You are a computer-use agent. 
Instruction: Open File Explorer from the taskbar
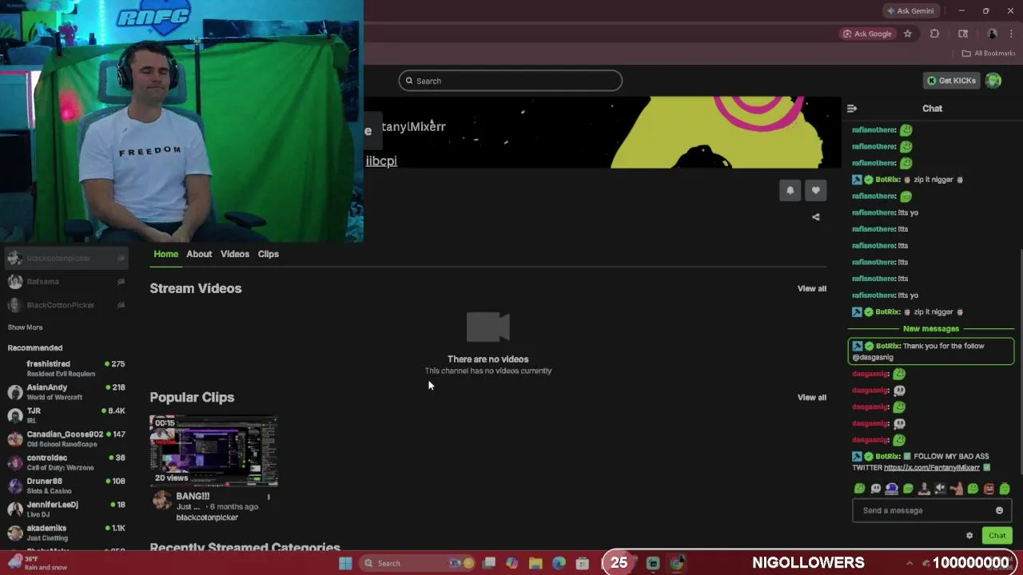tap(535, 563)
